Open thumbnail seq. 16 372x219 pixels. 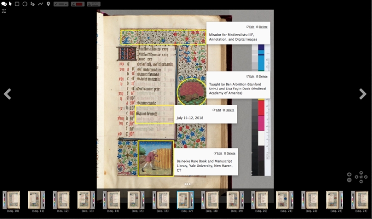[x=161, y=200]
